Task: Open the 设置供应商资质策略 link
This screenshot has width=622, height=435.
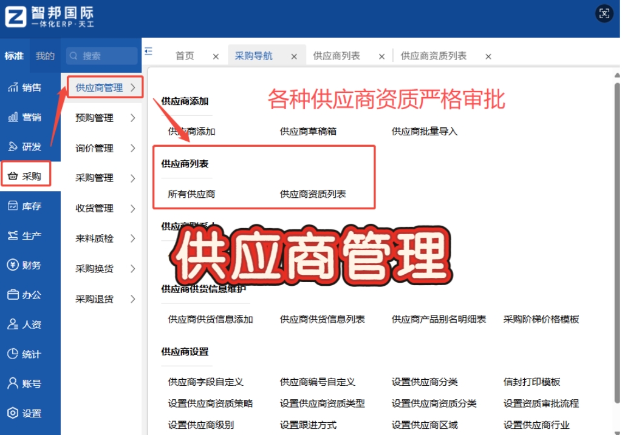Action: coord(210,403)
